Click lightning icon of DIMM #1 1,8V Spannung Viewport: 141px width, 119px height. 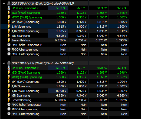(x=9, y=27)
